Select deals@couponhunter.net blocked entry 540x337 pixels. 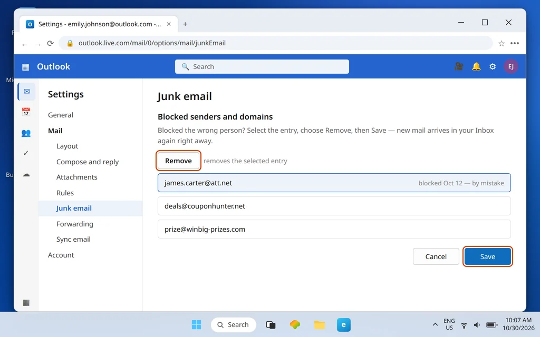tap(334, 206)
